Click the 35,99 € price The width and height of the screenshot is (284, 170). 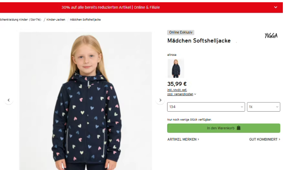click(177, 84)
